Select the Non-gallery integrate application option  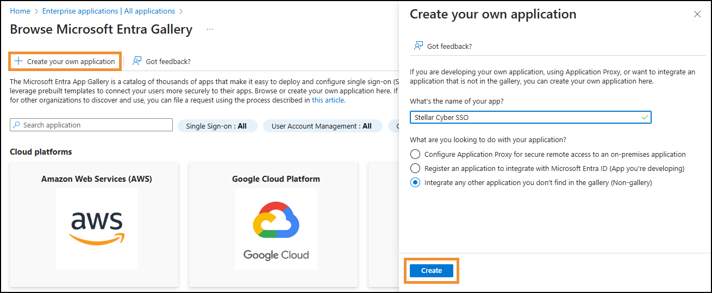pyautogui.click(x=415, y=183)
